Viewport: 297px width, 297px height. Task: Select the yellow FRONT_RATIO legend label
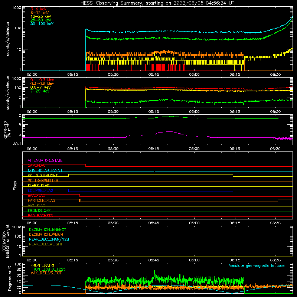(42, 265)
